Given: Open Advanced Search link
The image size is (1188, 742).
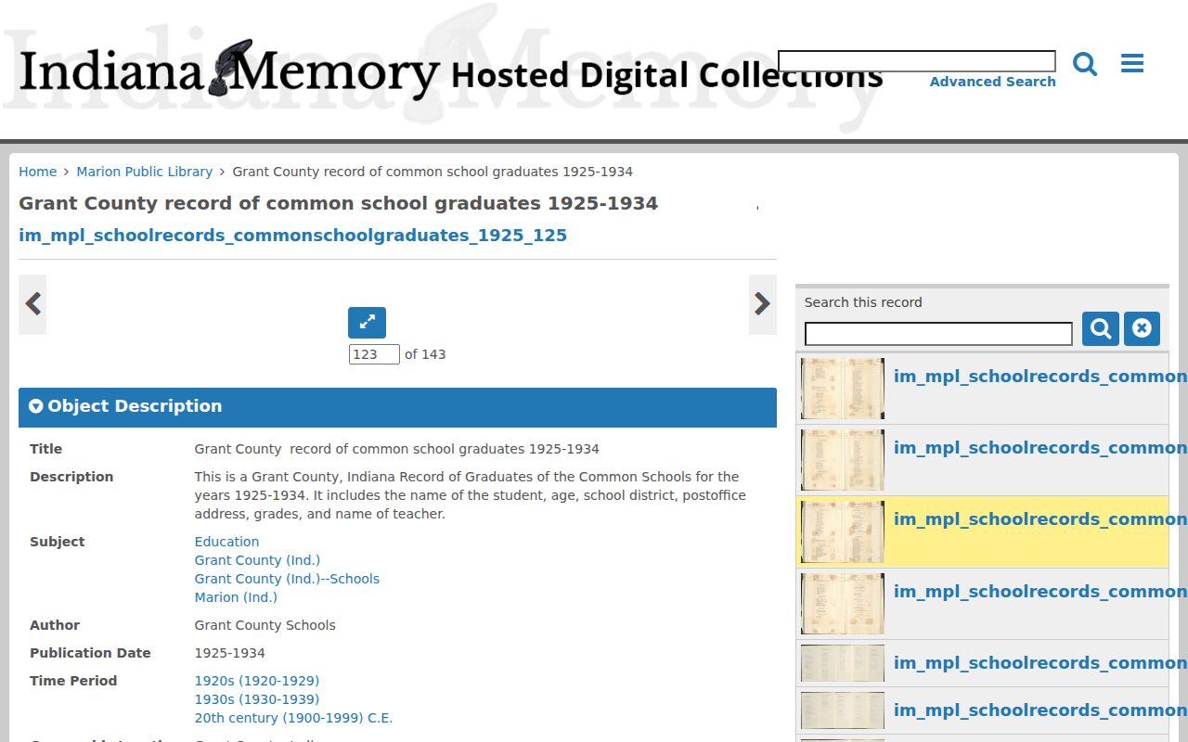Looking at the screenshot, I should [992, 82].
